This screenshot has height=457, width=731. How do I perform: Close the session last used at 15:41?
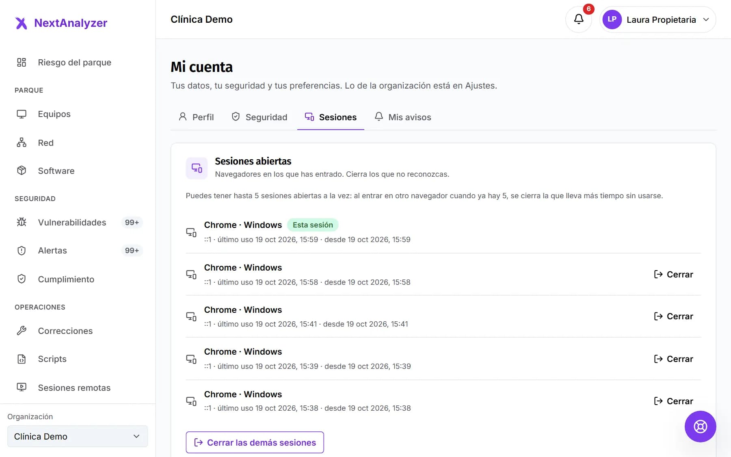(674, 316)
